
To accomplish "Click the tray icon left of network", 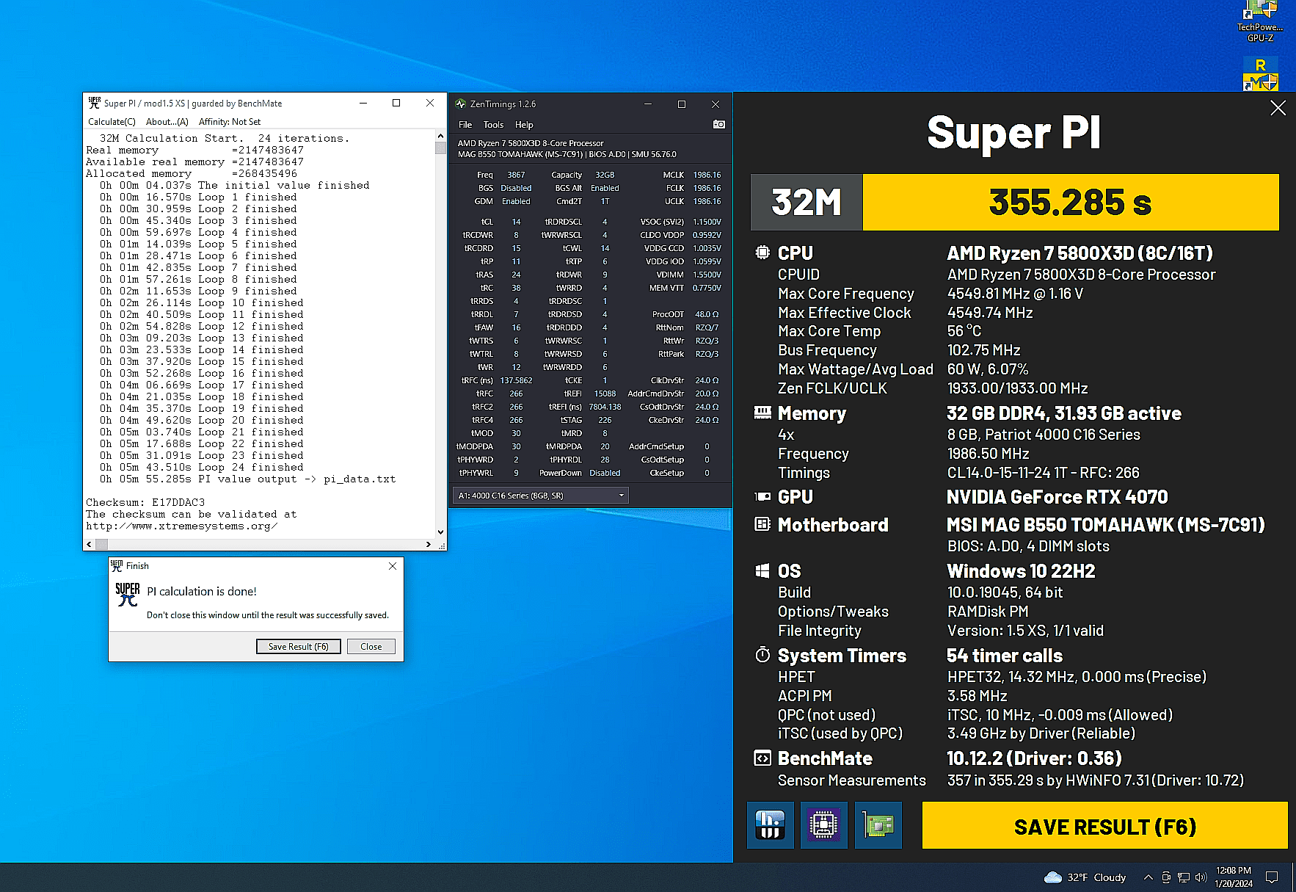I will [1166, 877].
